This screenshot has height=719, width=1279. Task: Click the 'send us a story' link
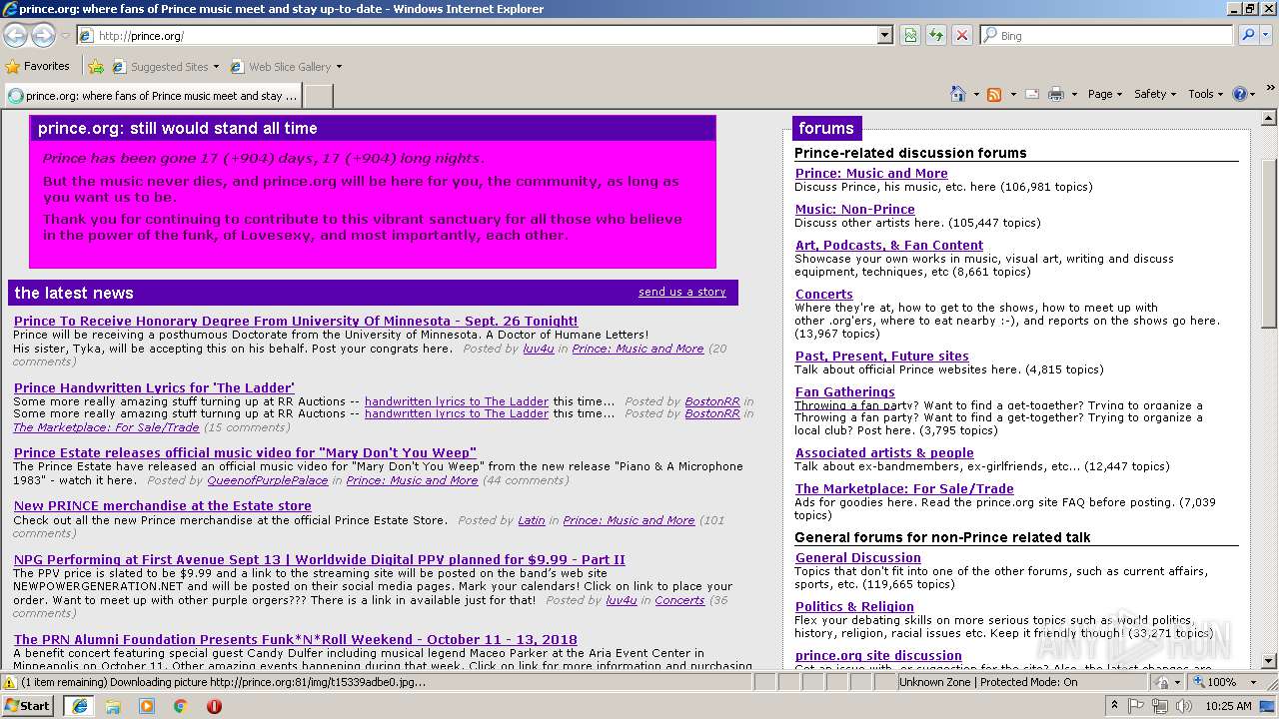682,292
